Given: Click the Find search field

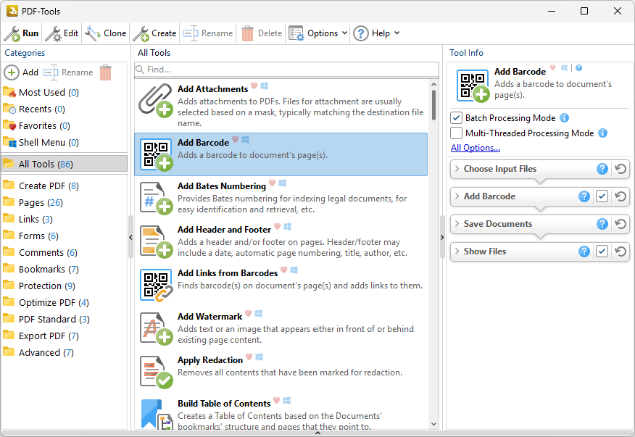Looking at the screenshot, I should point(286,70).
